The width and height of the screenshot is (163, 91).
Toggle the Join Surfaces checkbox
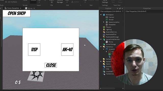click(x=6, y=2)
